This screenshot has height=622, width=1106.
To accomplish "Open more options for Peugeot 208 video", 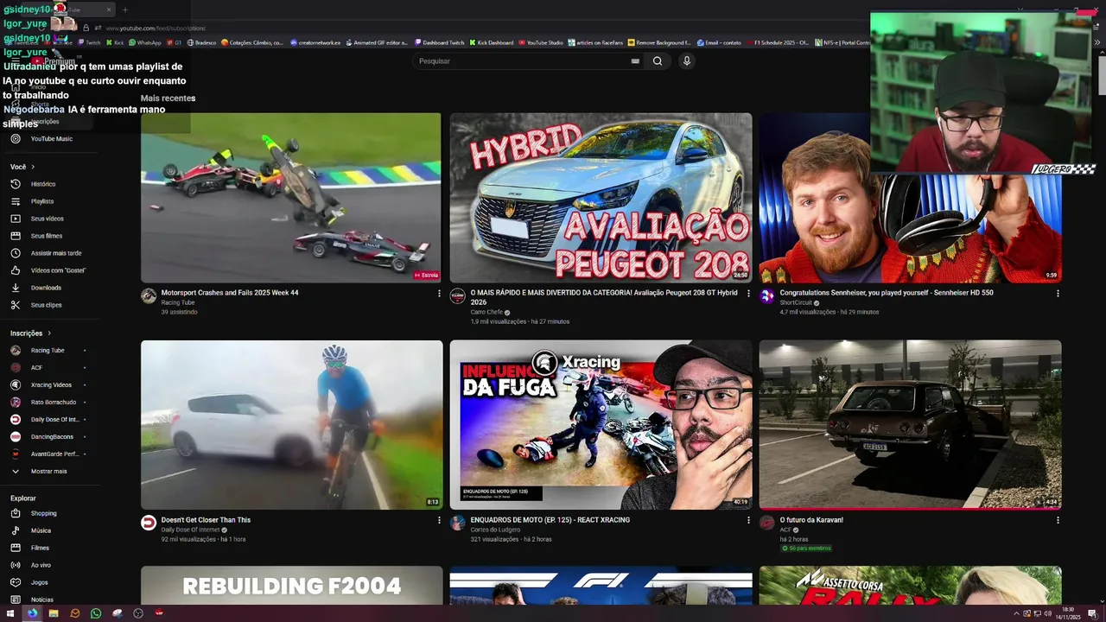I will [748, 294].
